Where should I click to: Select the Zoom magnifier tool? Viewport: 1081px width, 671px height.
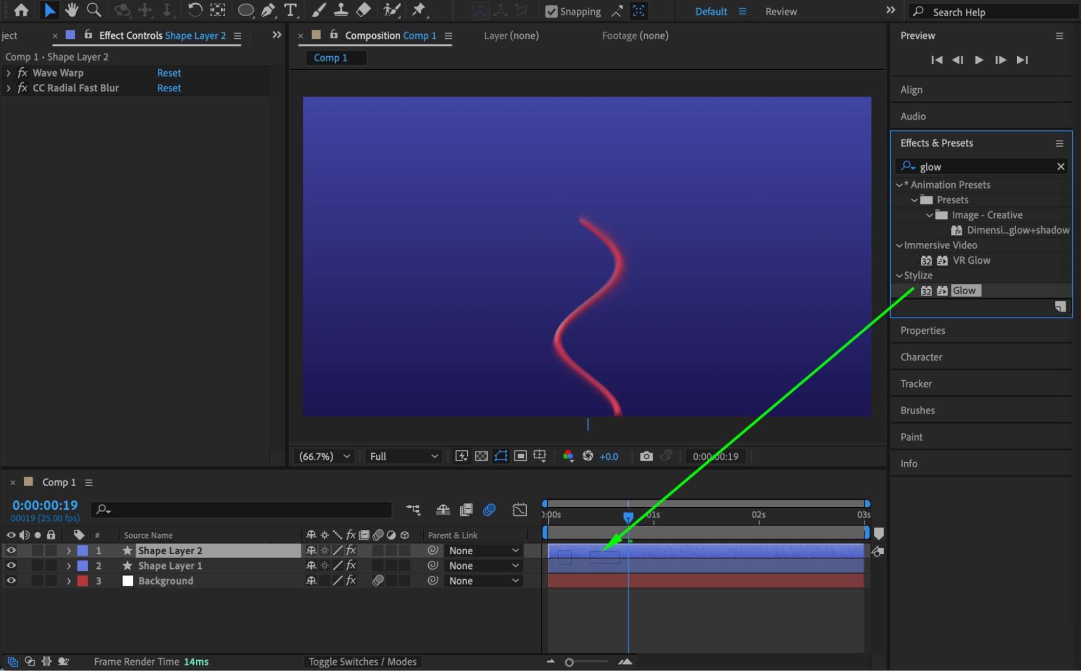94,10
